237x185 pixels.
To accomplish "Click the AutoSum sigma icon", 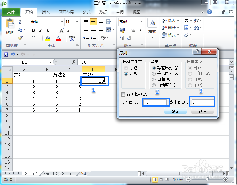I will (x=186, y=21).
